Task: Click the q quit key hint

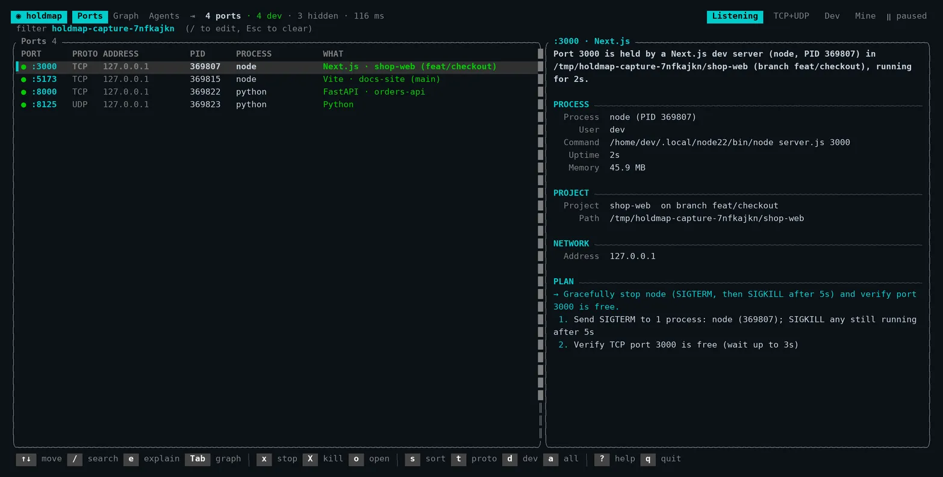Action: coord(661,459)
